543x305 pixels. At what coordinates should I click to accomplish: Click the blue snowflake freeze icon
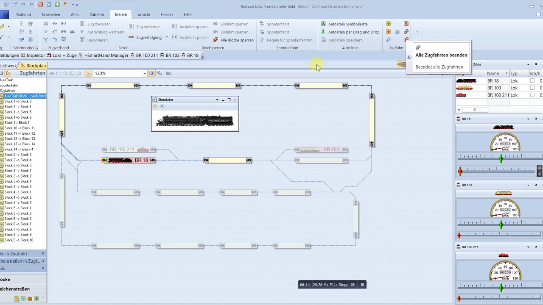(x=49, y=4)
